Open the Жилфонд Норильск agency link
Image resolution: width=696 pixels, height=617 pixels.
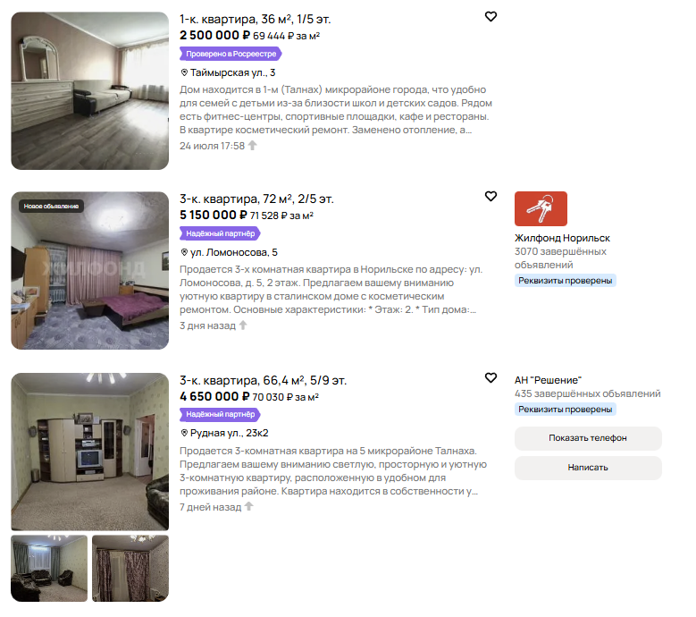562,238
